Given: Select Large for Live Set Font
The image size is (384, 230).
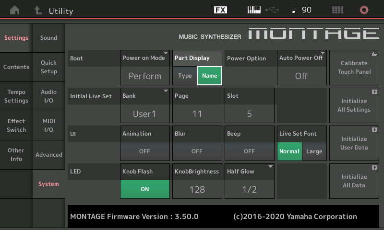Looking at the screenshot, I should (314, 151).
